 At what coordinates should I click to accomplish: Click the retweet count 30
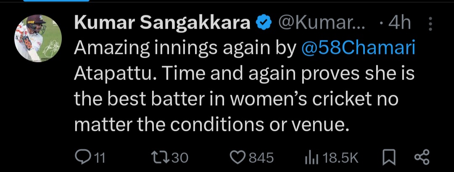pyautogui.click(x=180, y=158)
